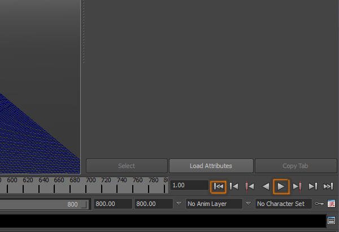Click the Select button
Viewport: 339px width, 232px height.
pos(127,166)
